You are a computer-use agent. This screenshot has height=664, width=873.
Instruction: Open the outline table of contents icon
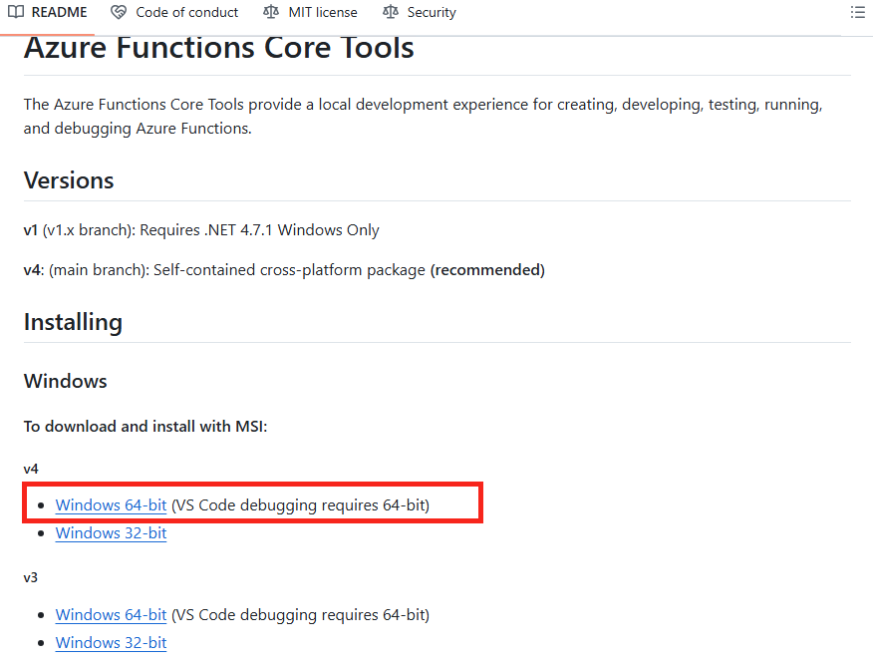click(x=857, y=12)
